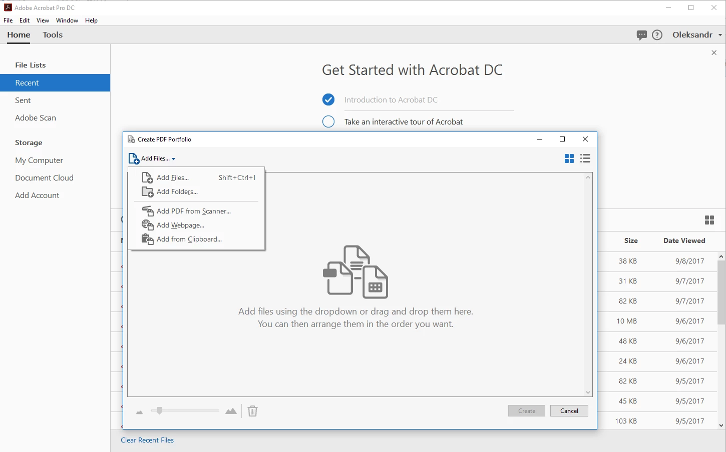Click the 103 KB size cell
Viewport: 726px width, 452px height.
tap(626, 421)
